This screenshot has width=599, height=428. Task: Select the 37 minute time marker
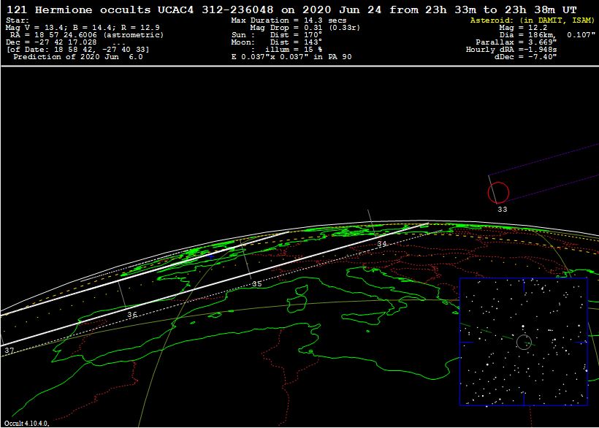pos(9,351)
